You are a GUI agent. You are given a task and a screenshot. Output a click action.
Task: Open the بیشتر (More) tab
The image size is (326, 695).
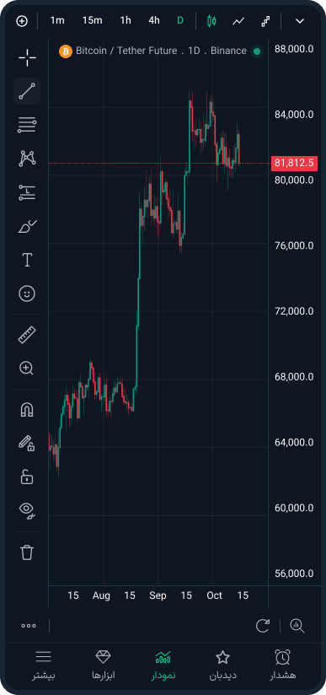point(44,665)
